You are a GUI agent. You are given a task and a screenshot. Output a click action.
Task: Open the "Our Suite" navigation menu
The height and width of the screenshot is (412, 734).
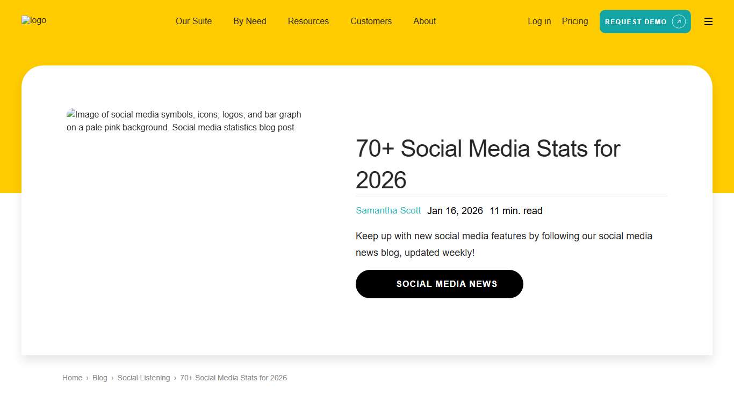tap(193, 21)
